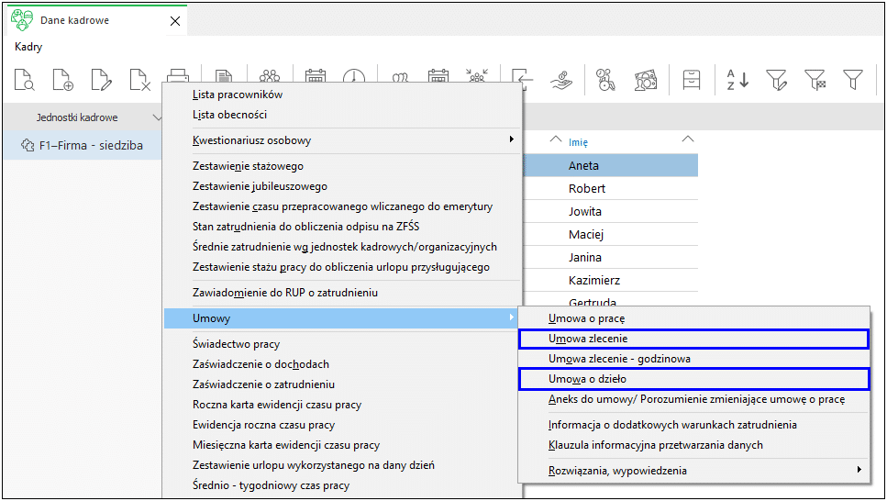Click the A-Z sort icon
This screenshot has width=887, height=501.
737,80
